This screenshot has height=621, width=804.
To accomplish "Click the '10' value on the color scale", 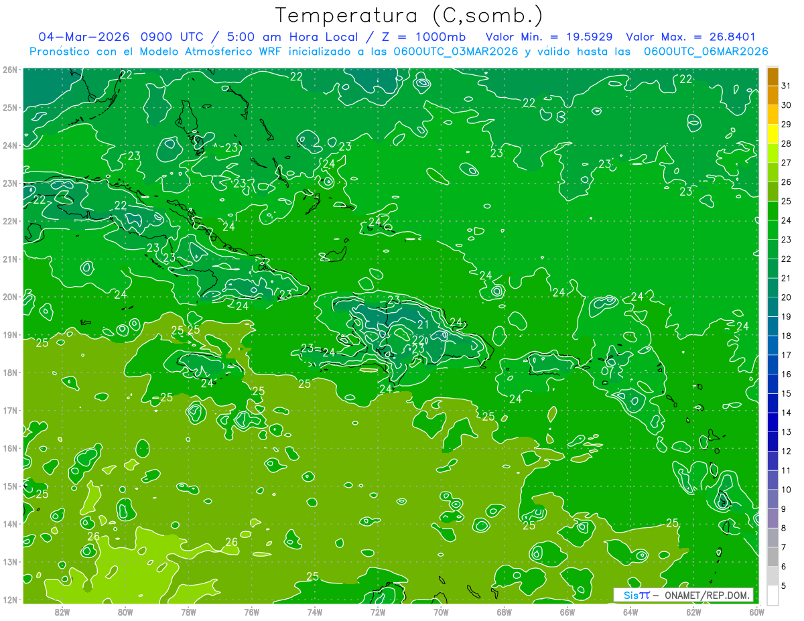I will 786,490.
